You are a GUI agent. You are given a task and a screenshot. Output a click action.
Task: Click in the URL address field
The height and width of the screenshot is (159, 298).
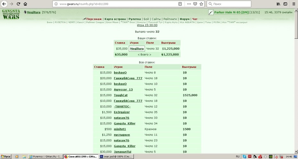118,4
